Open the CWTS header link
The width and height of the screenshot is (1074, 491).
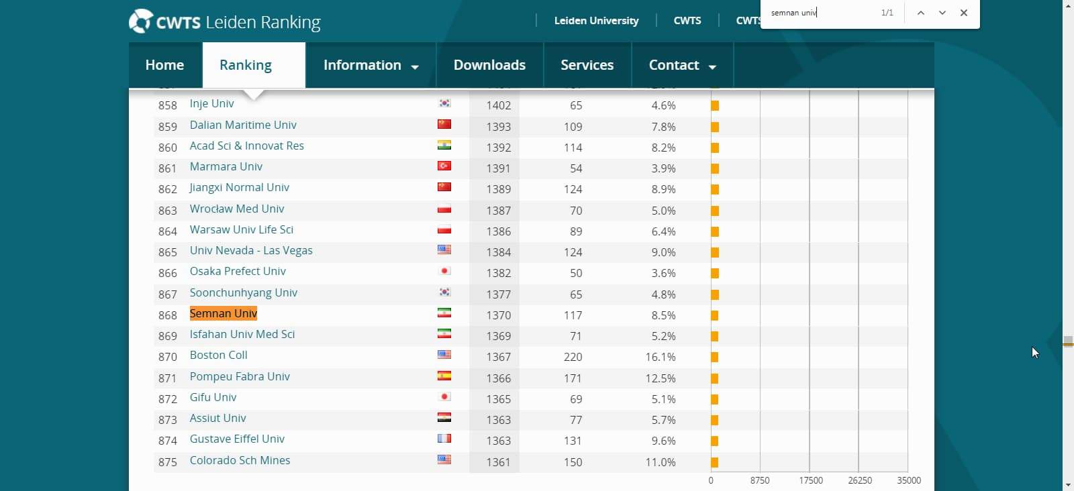coord(687,21)
